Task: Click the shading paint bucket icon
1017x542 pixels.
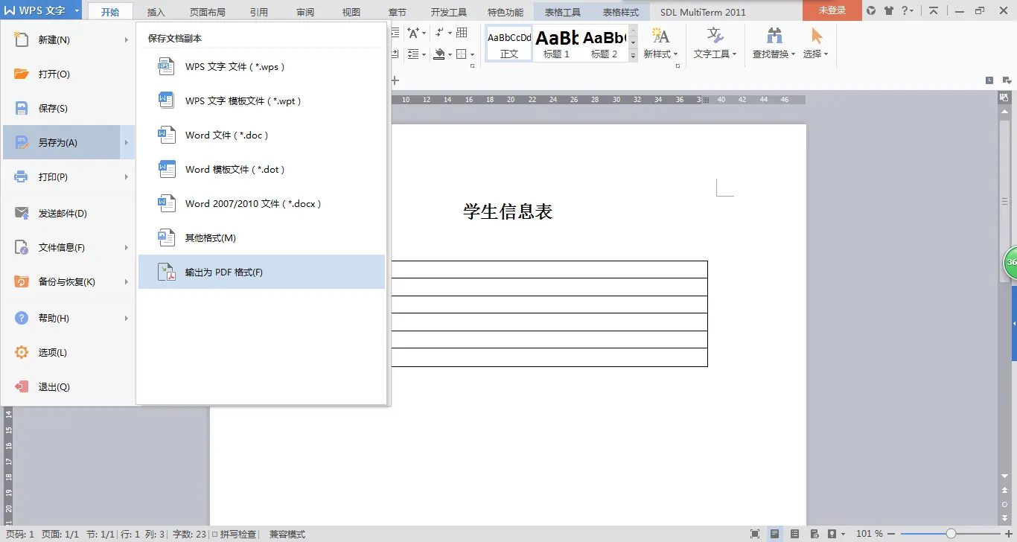Action: [x=439, y=54]
